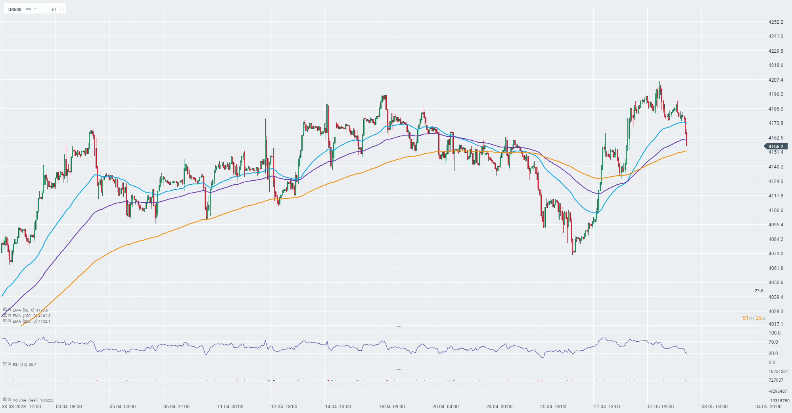Click the 04.05 20:00 time label
The image size is (792, 413).
(x=768, y=407)
